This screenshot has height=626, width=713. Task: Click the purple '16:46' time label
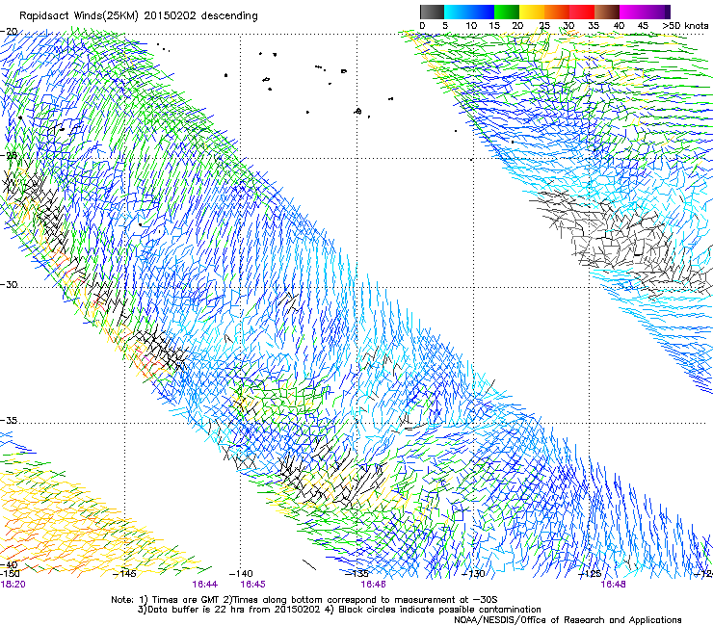373,585
